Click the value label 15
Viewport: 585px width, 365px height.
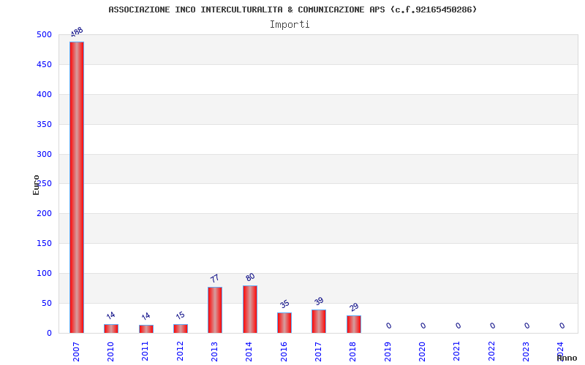pos(180,315)
